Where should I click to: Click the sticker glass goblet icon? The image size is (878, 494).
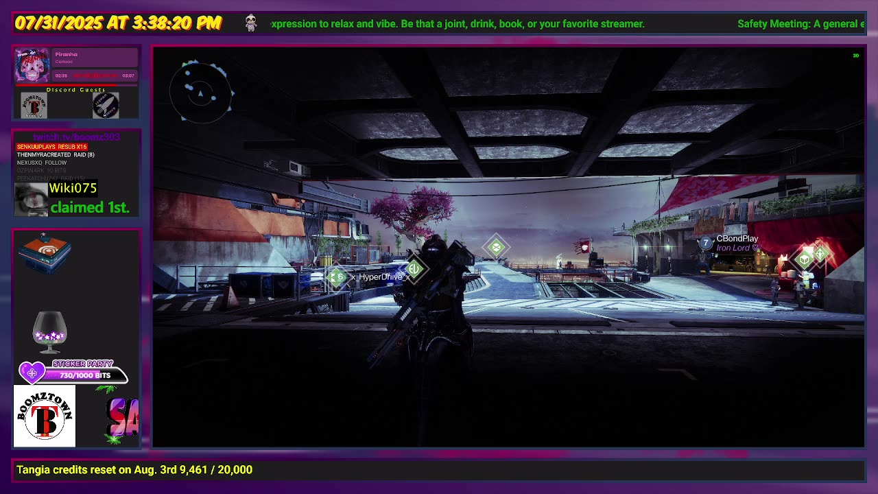click(x=49, y=331)
